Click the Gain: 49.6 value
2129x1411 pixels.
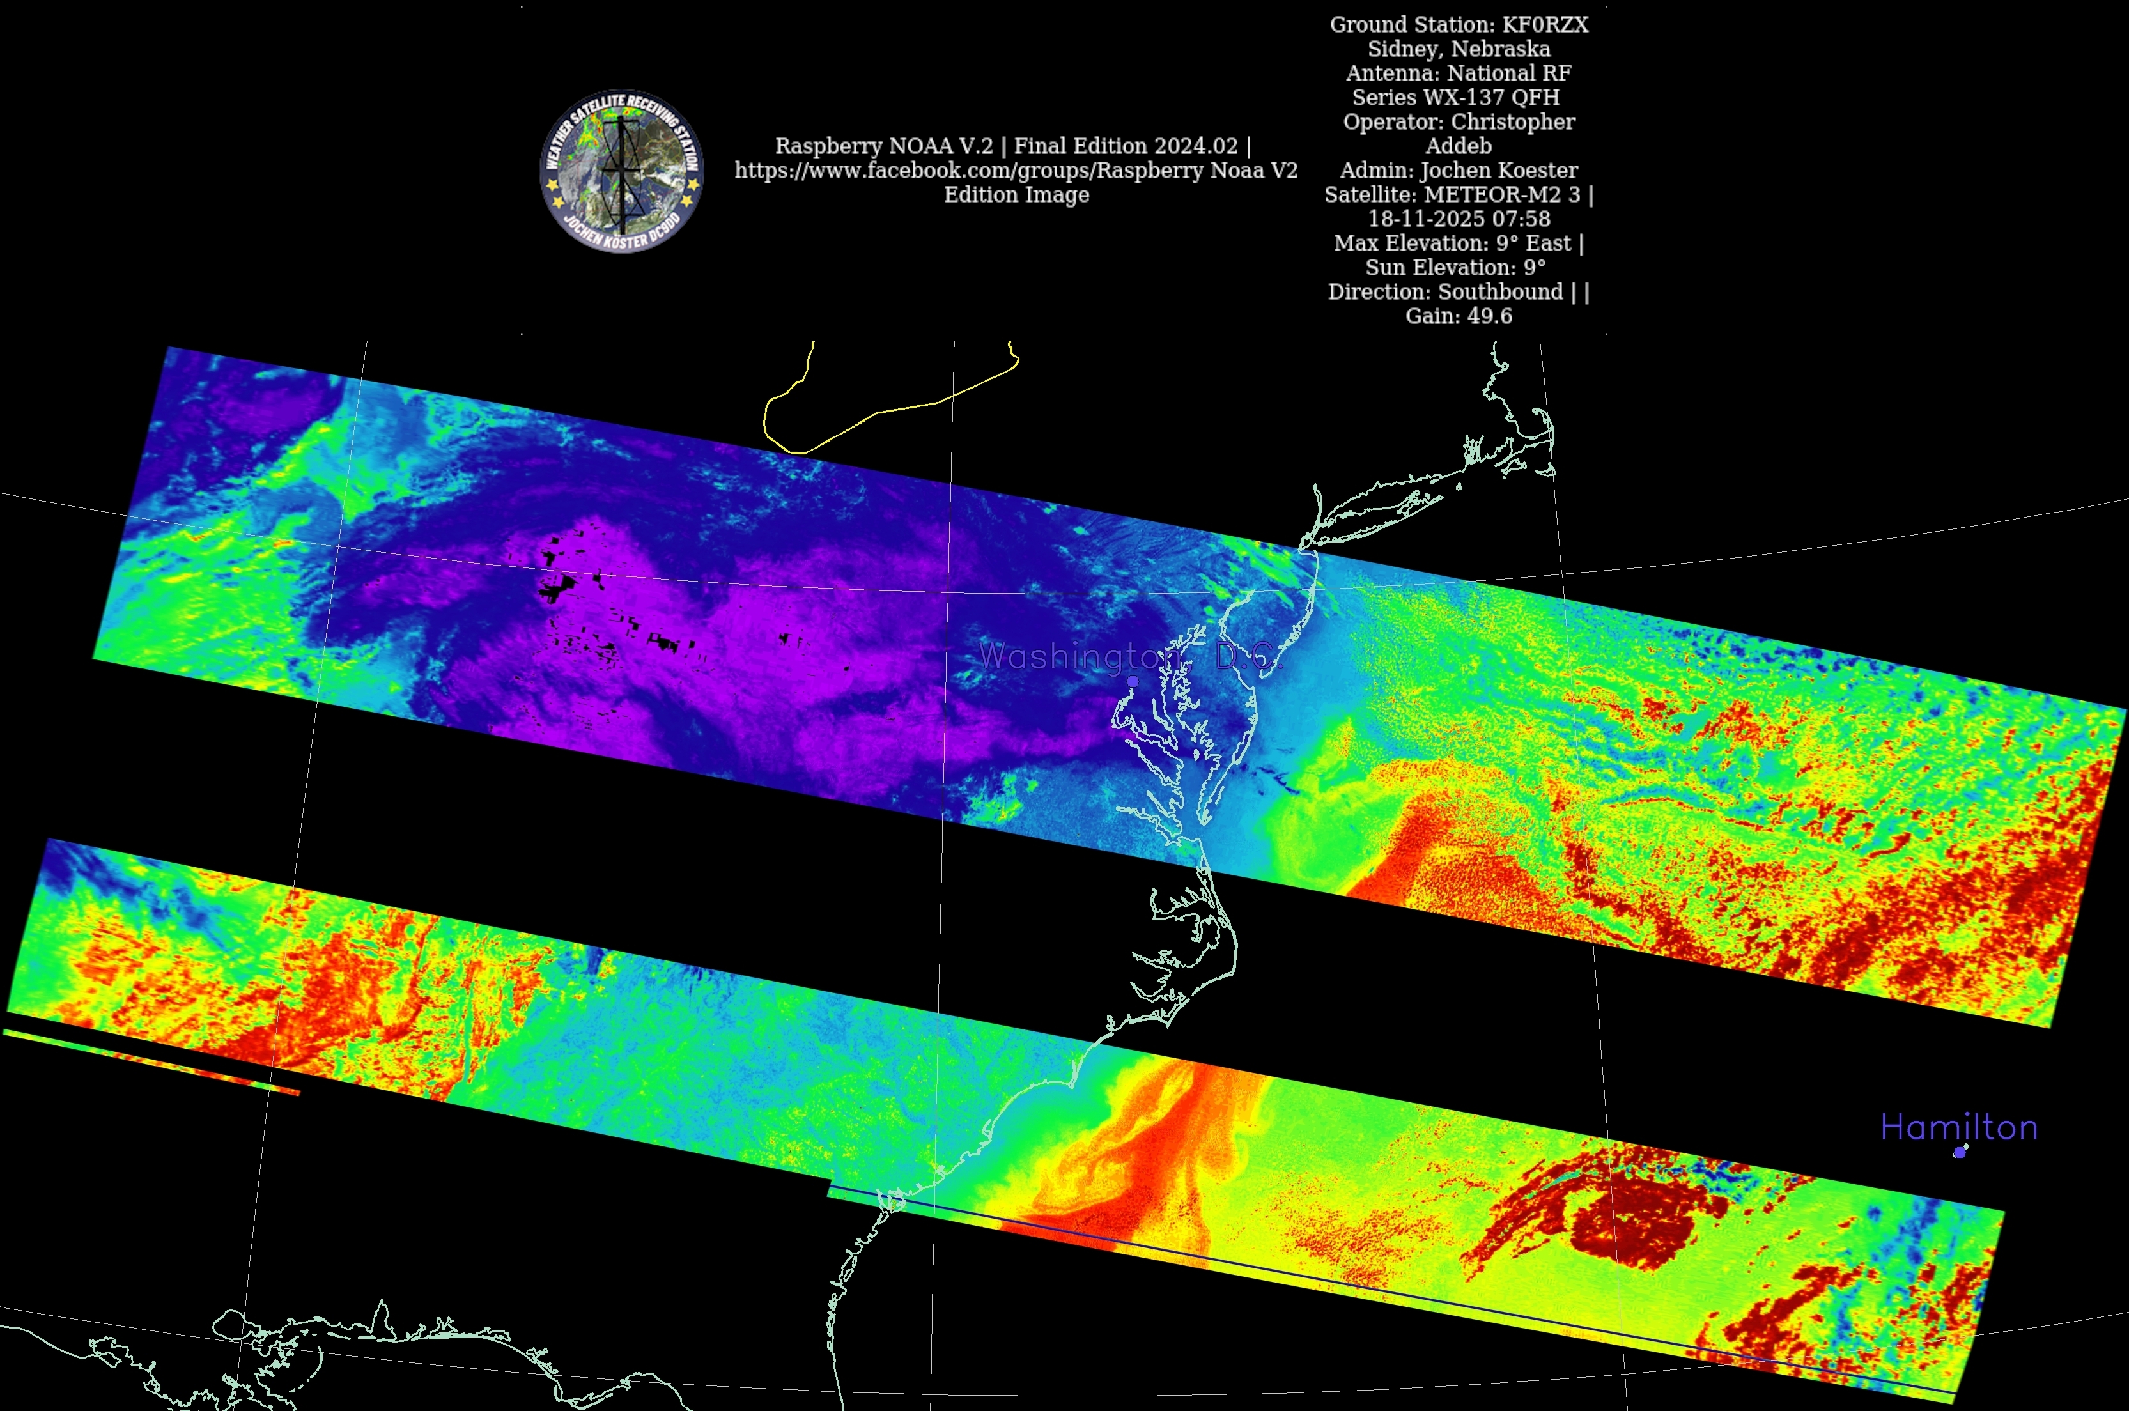[1459, 316]
